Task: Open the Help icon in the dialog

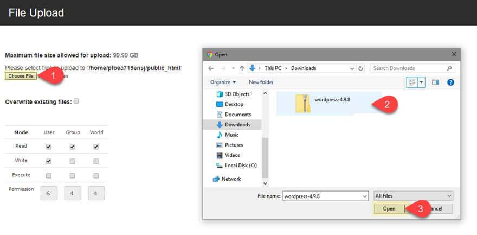Action: click(450, 82)
